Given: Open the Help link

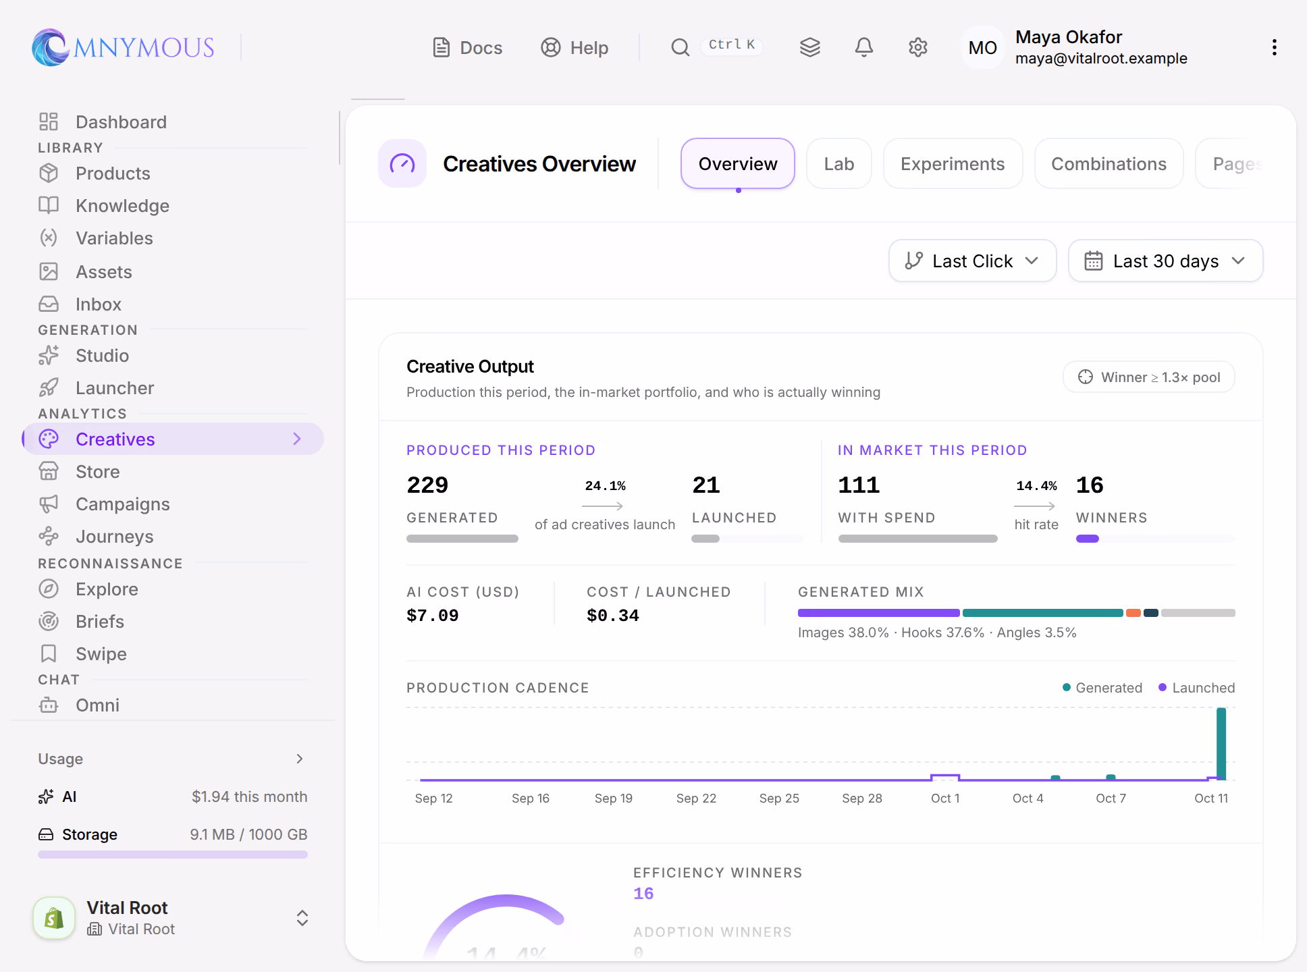Looking at the screenshot, I should click(x=575, y=48).
